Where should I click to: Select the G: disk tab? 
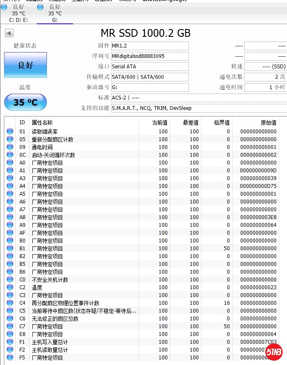click(x=54, y=13)
